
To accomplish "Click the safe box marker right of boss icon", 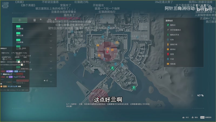I will [112, 50].
